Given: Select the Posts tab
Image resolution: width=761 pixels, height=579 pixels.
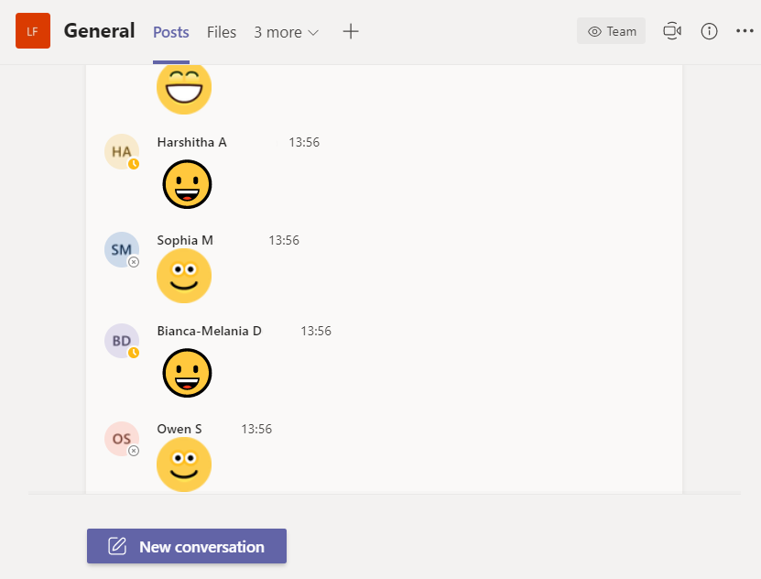Looking at the screenshot, I should [170, 32].
